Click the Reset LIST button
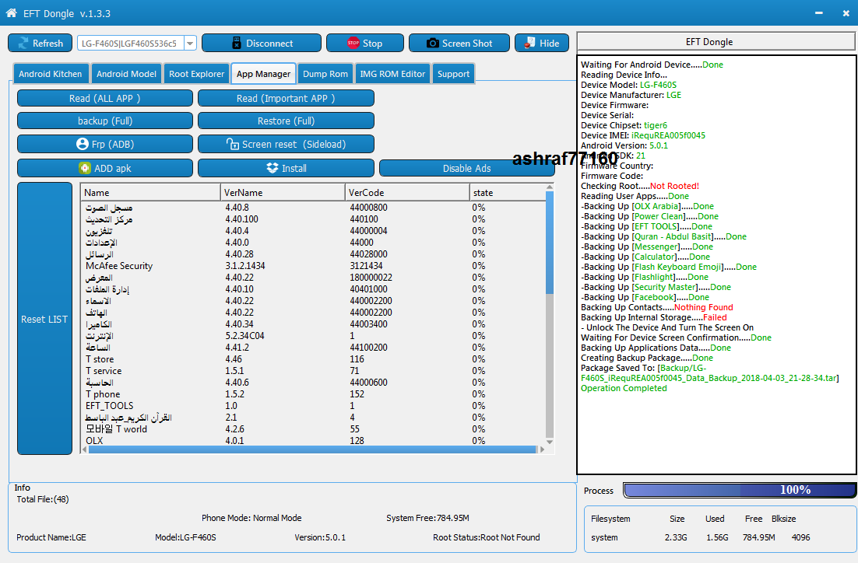The height and width of the screenshot is (563, 858). (44, 319)
